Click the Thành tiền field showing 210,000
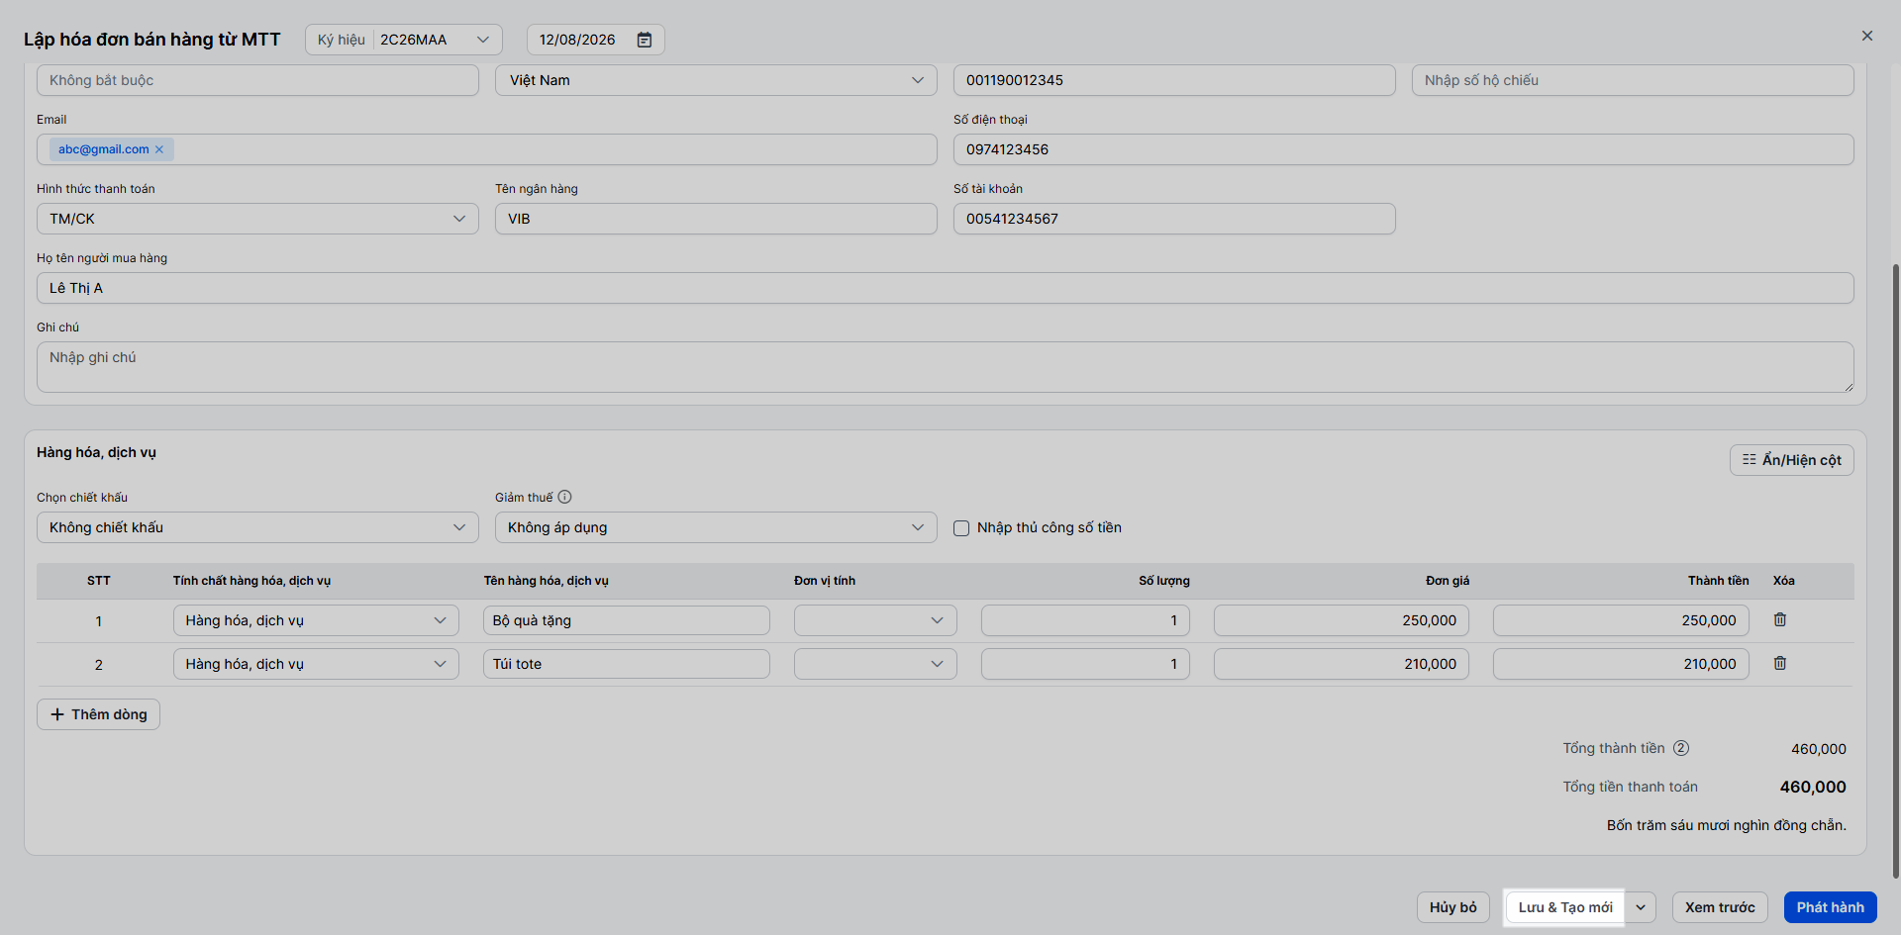This screenshot has height=935, width=1901. 1621,664
